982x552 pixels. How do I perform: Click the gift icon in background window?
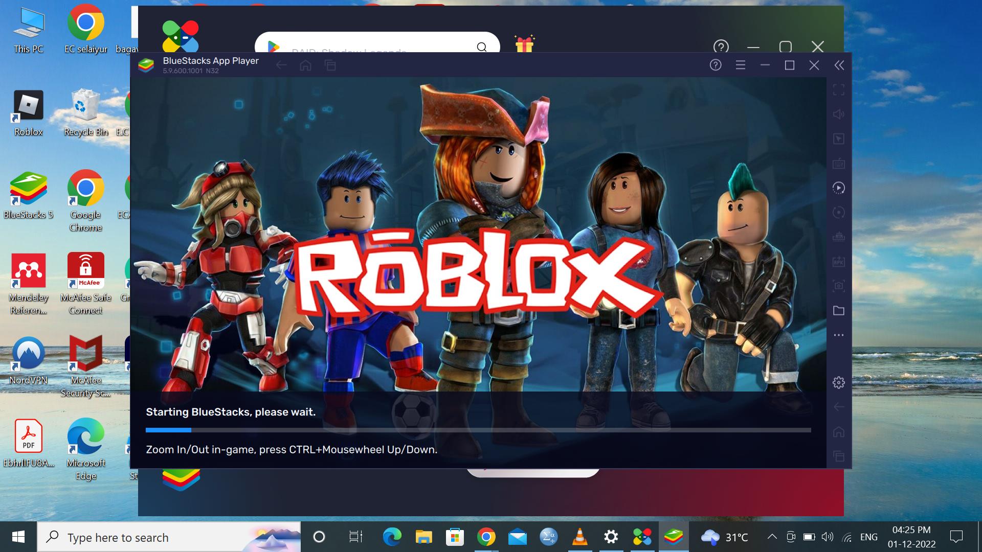(x=525, y=44)
